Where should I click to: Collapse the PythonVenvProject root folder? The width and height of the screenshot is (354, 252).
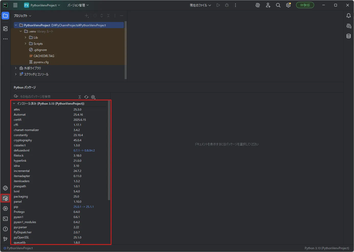click(16, 25)
